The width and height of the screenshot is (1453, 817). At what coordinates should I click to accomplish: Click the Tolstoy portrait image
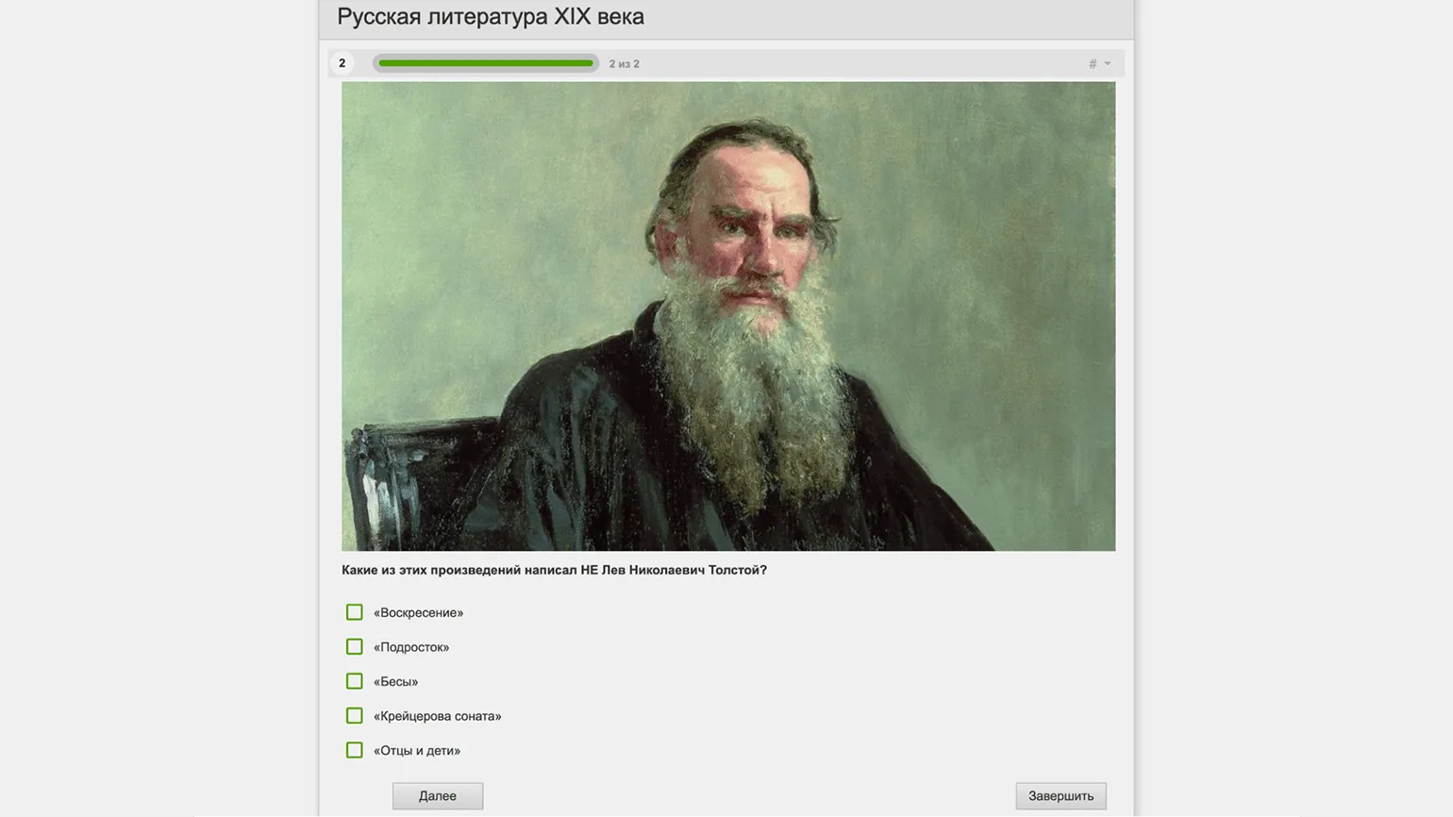pyautogui.click(x=728, y=316)
